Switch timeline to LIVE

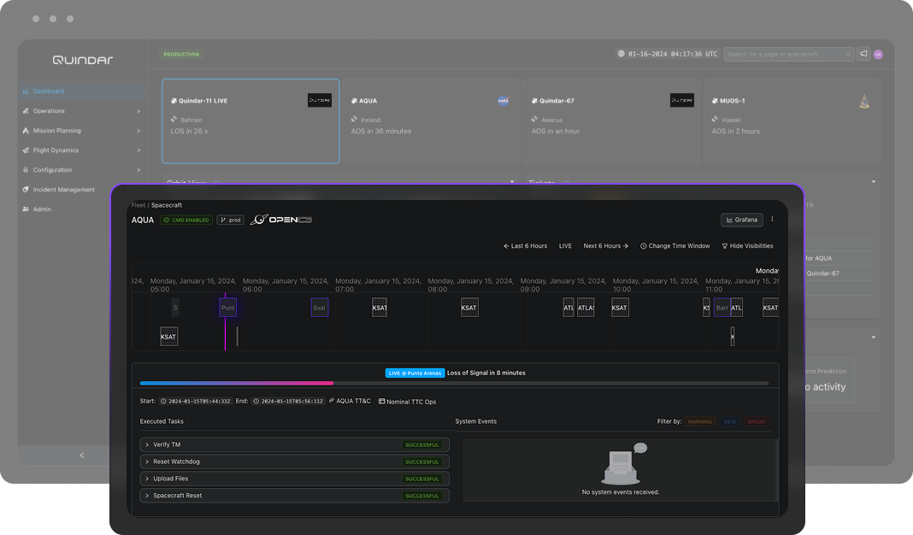point(565,245)
